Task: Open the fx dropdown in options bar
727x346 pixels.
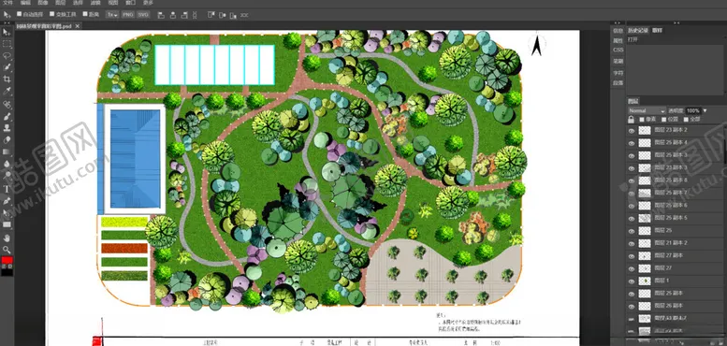Action: pos(112,15)
